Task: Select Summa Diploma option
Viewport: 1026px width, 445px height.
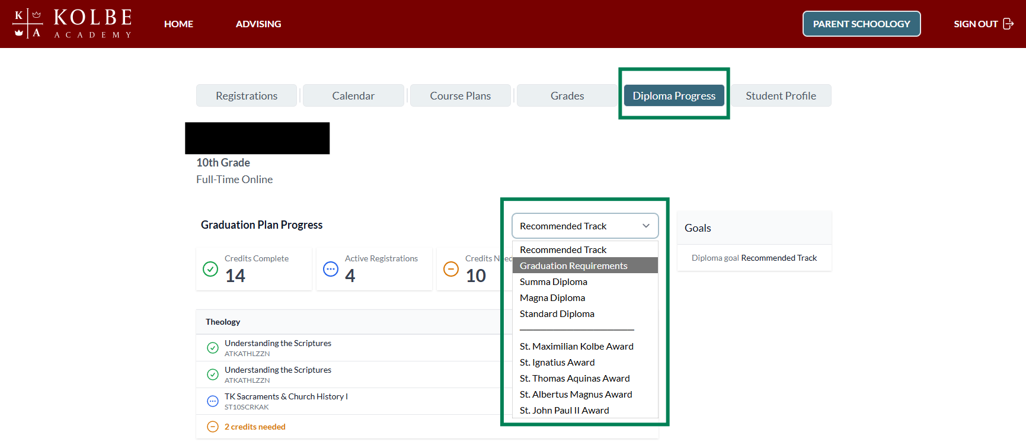Action: 585,281
